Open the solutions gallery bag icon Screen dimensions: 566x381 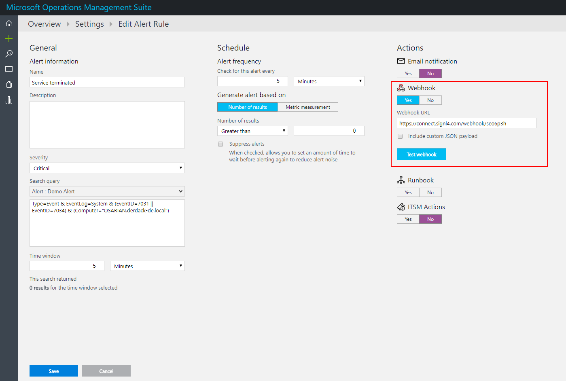(x=9, y=85)
